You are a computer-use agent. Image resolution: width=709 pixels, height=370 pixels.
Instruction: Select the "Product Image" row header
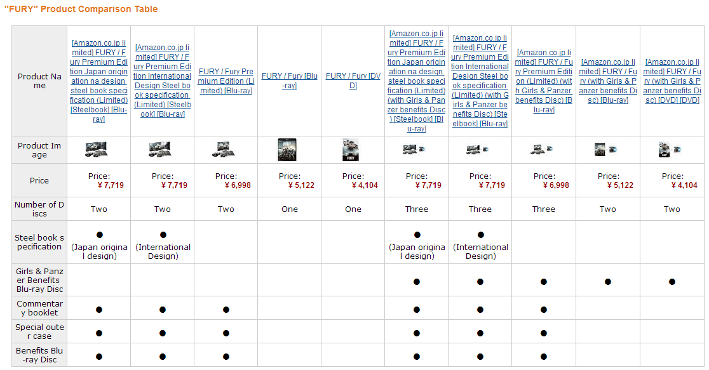click(x=39, y=150)
